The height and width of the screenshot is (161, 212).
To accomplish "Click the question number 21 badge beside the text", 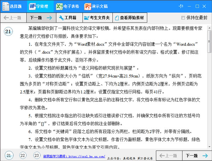I will pos(8,32).
